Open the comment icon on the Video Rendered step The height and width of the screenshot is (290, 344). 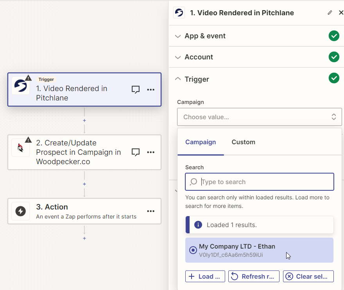click(136, 89)
